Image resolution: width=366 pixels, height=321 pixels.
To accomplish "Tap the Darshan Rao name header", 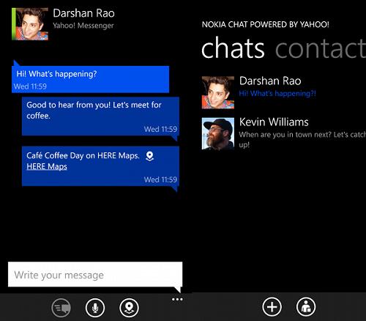I will pos(83,13).
